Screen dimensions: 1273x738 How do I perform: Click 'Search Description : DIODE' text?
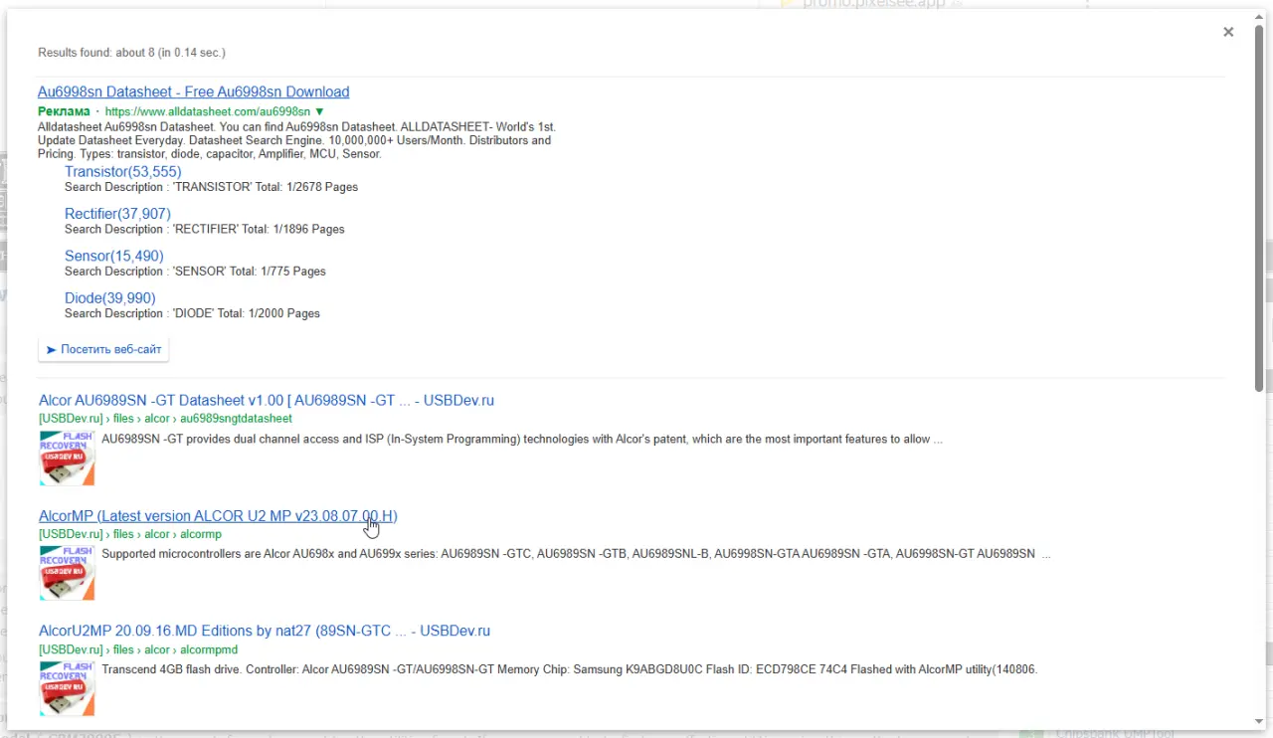pos(192,313)
